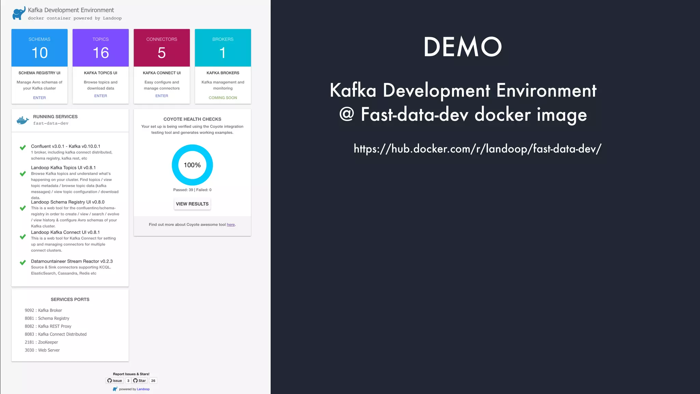700x394 pixels.
Task: Click the hub.docker.com URL on the slide
Action: click(477, 149)
